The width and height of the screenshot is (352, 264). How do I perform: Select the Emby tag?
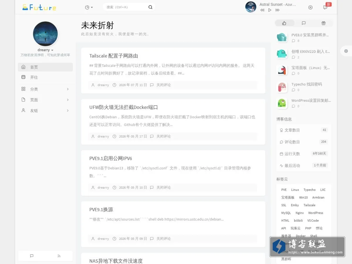(295, 205)
